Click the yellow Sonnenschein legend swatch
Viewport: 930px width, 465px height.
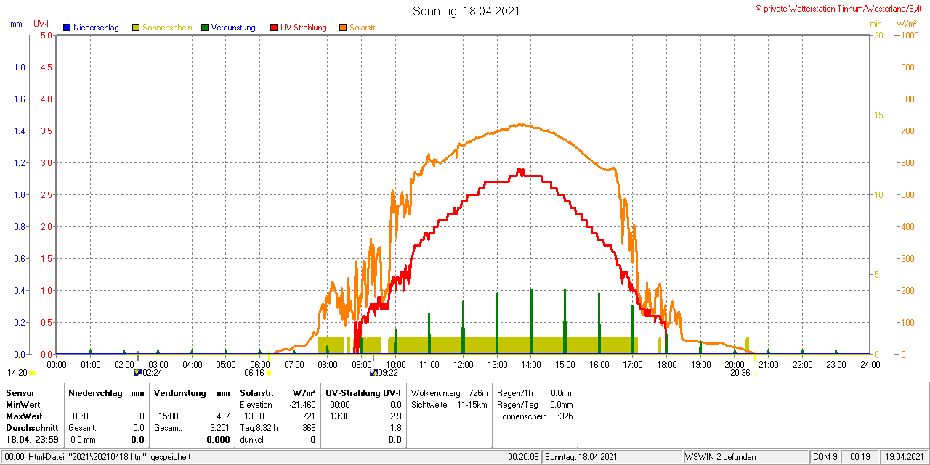click(136, 28)
